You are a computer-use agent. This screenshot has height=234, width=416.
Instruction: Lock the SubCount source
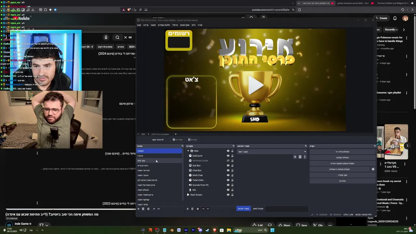click(232, 156)
